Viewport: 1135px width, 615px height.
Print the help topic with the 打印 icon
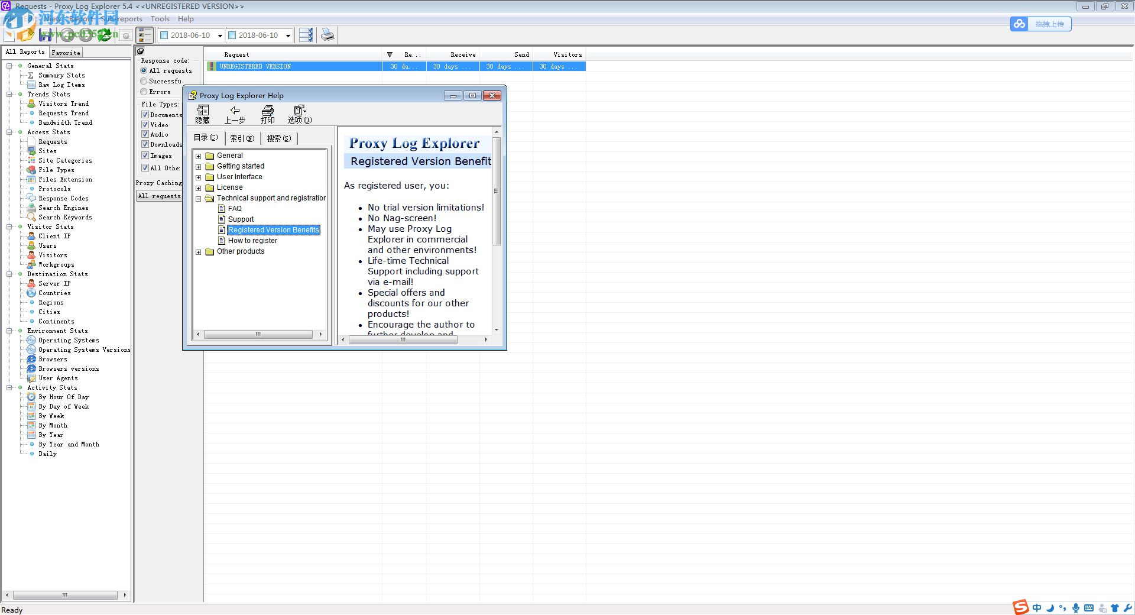[x=267, y=114]
